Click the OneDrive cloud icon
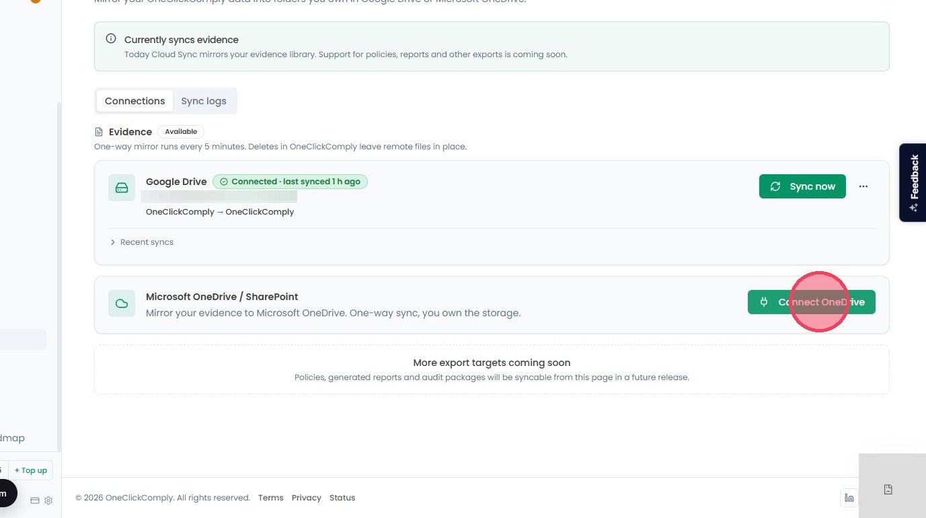This screenshot has height=518, width=926. click(122, 303)
